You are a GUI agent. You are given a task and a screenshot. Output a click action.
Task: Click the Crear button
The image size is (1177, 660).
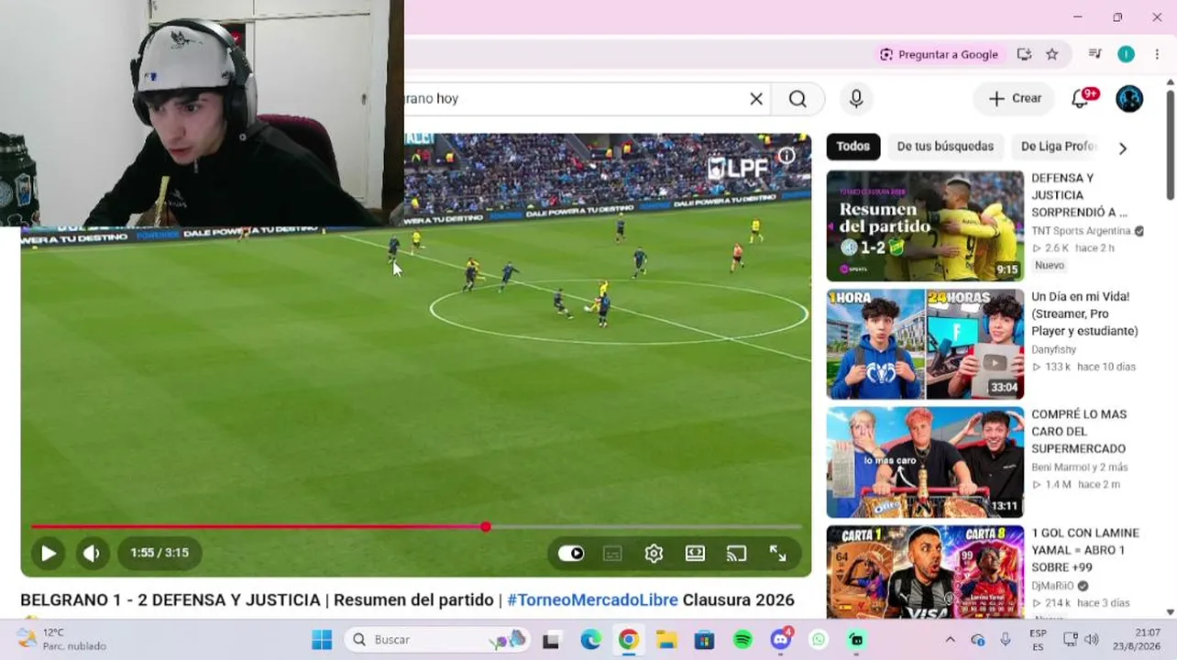click(x=1014, y=99)
